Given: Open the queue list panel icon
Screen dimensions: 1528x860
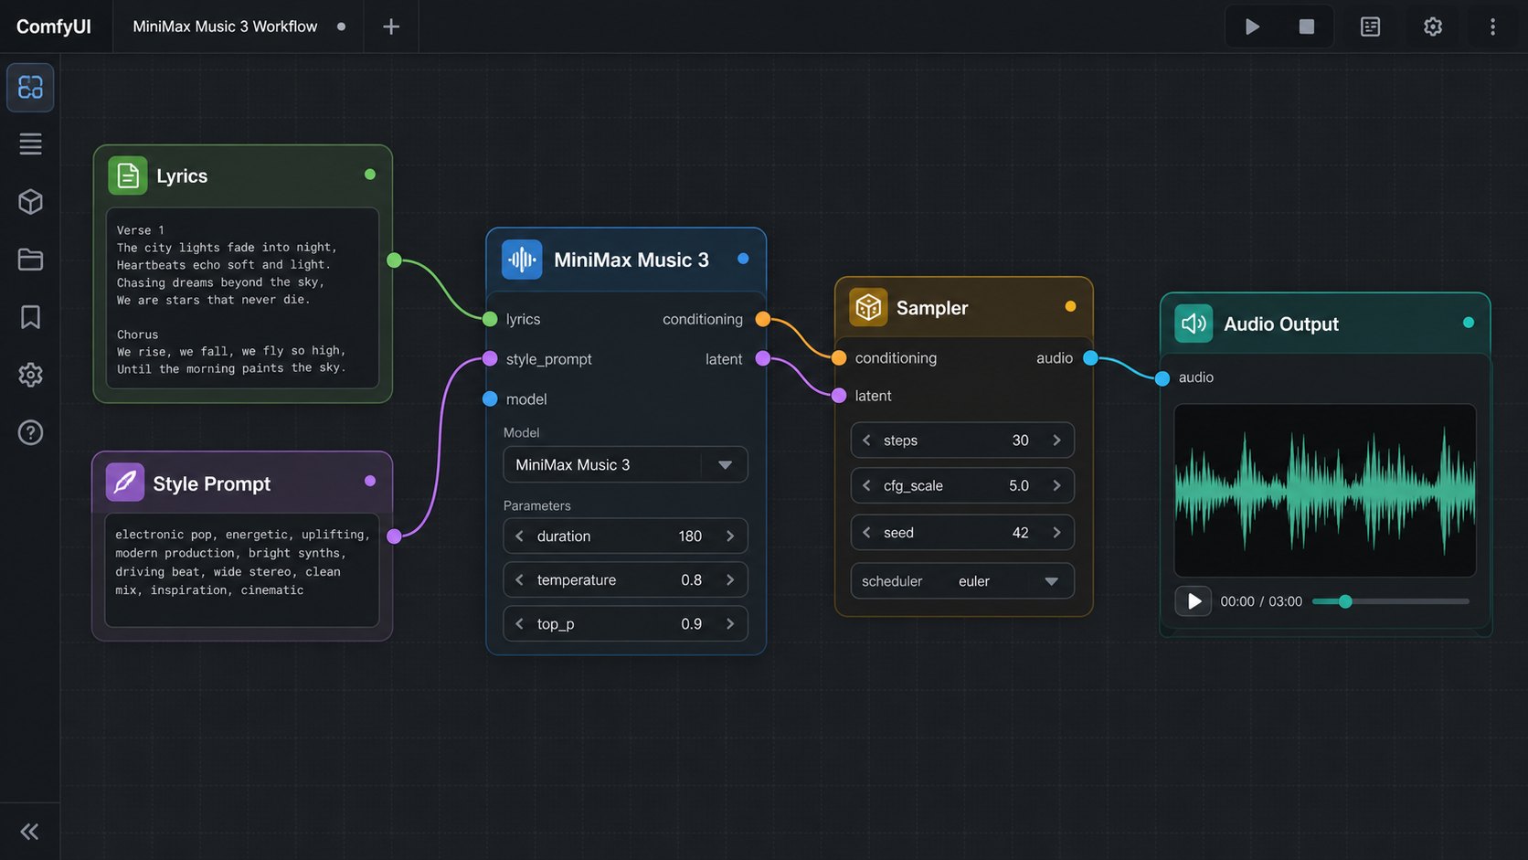Looking at the screenshot, I should (1370, 27).
